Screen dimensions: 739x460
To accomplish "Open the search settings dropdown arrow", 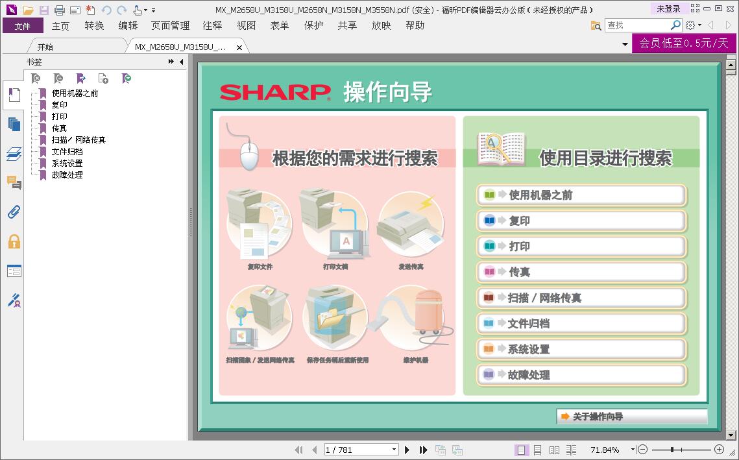I will click(x=699, y=25).
